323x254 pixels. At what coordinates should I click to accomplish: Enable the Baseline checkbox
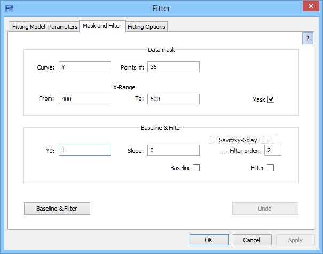(x=196, y=168)
